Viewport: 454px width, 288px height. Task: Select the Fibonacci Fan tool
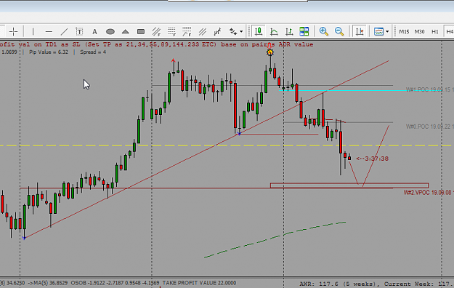pyautogui.click(x=187, y=31)
